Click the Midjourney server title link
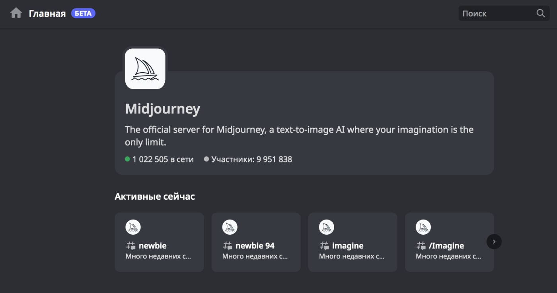The width and height of the screenshot is (557, 293). 163,108
